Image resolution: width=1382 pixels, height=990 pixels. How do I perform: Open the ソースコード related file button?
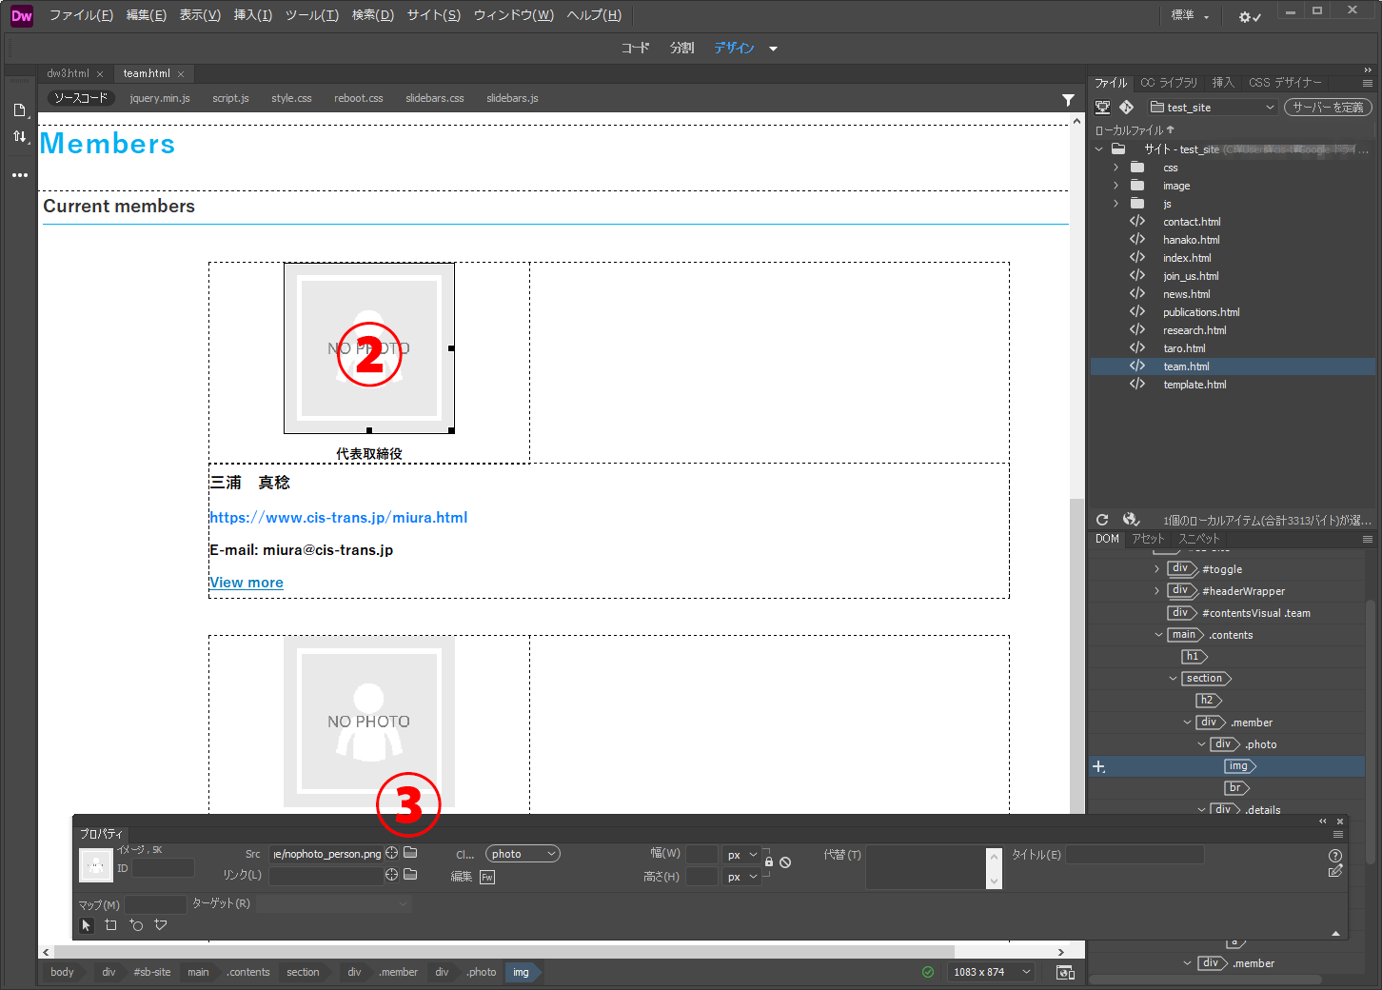pyautogui.click(x=80, y=98)
